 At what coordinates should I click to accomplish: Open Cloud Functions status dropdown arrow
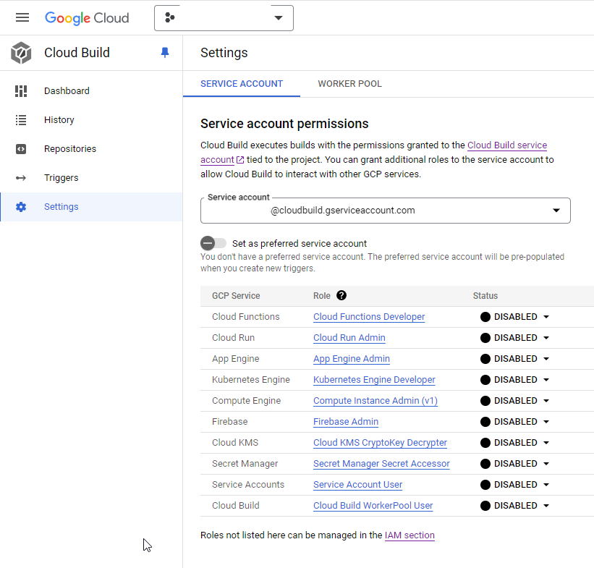click(x=546, y=317)
